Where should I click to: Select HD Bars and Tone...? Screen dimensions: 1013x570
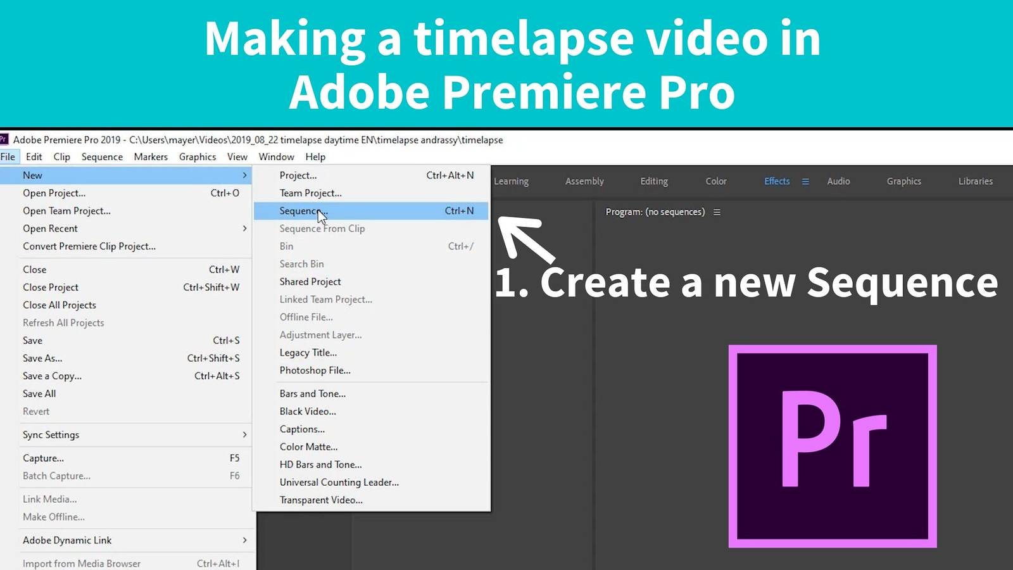pyautogui.click(x=371, y=464)
